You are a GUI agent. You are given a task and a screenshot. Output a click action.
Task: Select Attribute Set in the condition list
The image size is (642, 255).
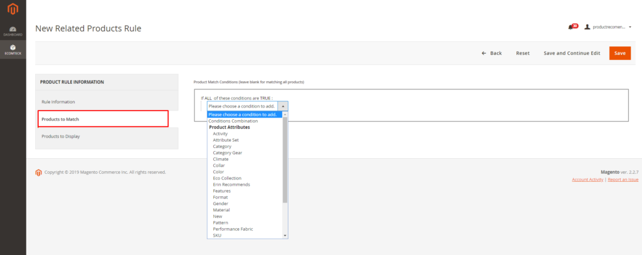click(226, 140)
